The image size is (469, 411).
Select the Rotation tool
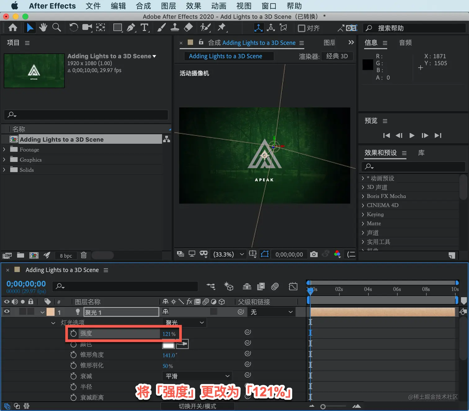pyautogui.click(x=74, y=28)
